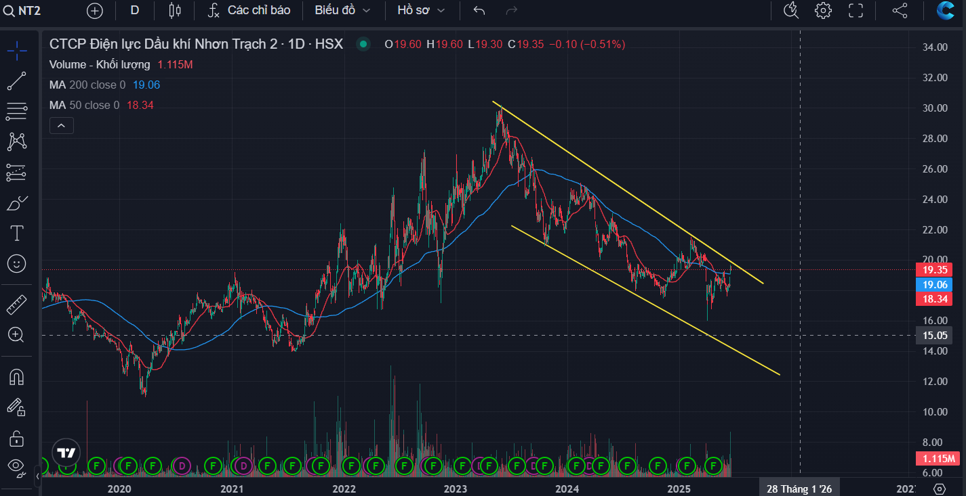Click the H19.60 high value
The width and height of the screenshot is (966, 496).
click(444, 44)
